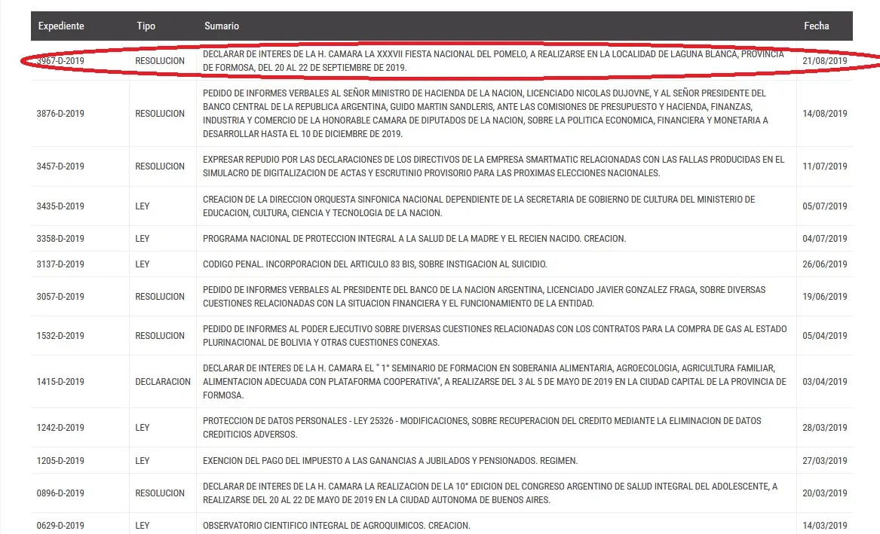Click the date 05/07/2019
The width and height of the screenshot is (880, 534).
click(x=824, y=206)
